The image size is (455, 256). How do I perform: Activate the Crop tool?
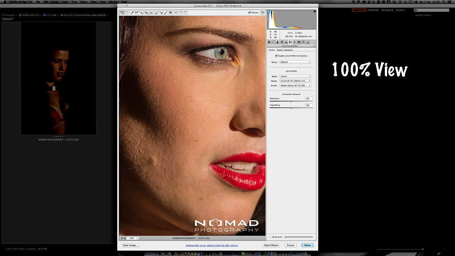point(146,13)
